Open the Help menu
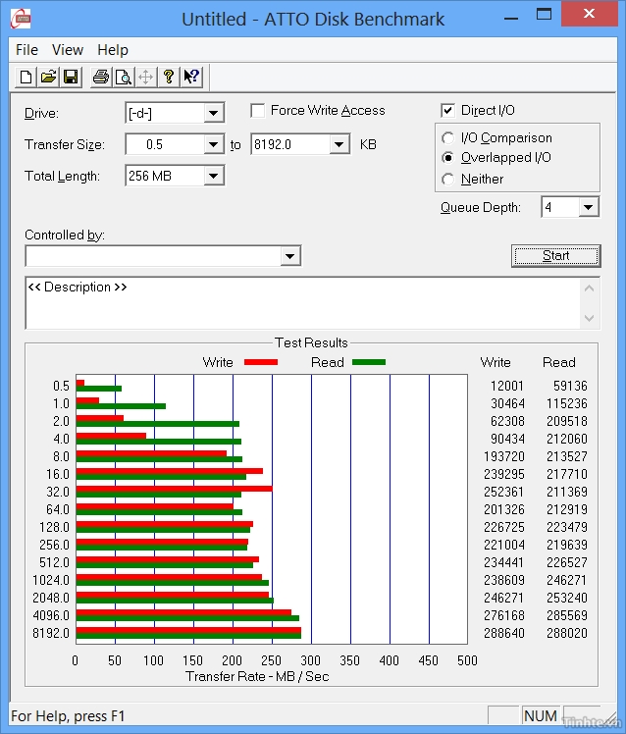This screenshot has width=626, height=734. pos(113,50)
